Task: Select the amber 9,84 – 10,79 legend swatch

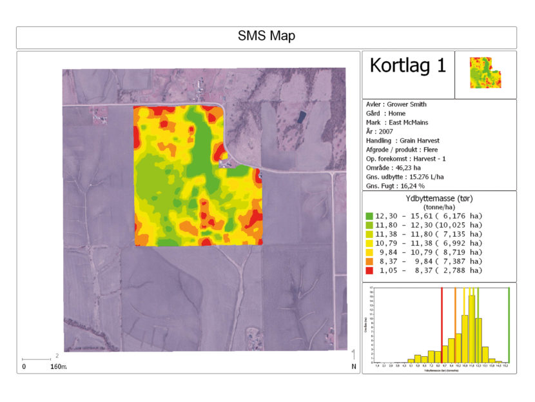Action: (369, 252)
